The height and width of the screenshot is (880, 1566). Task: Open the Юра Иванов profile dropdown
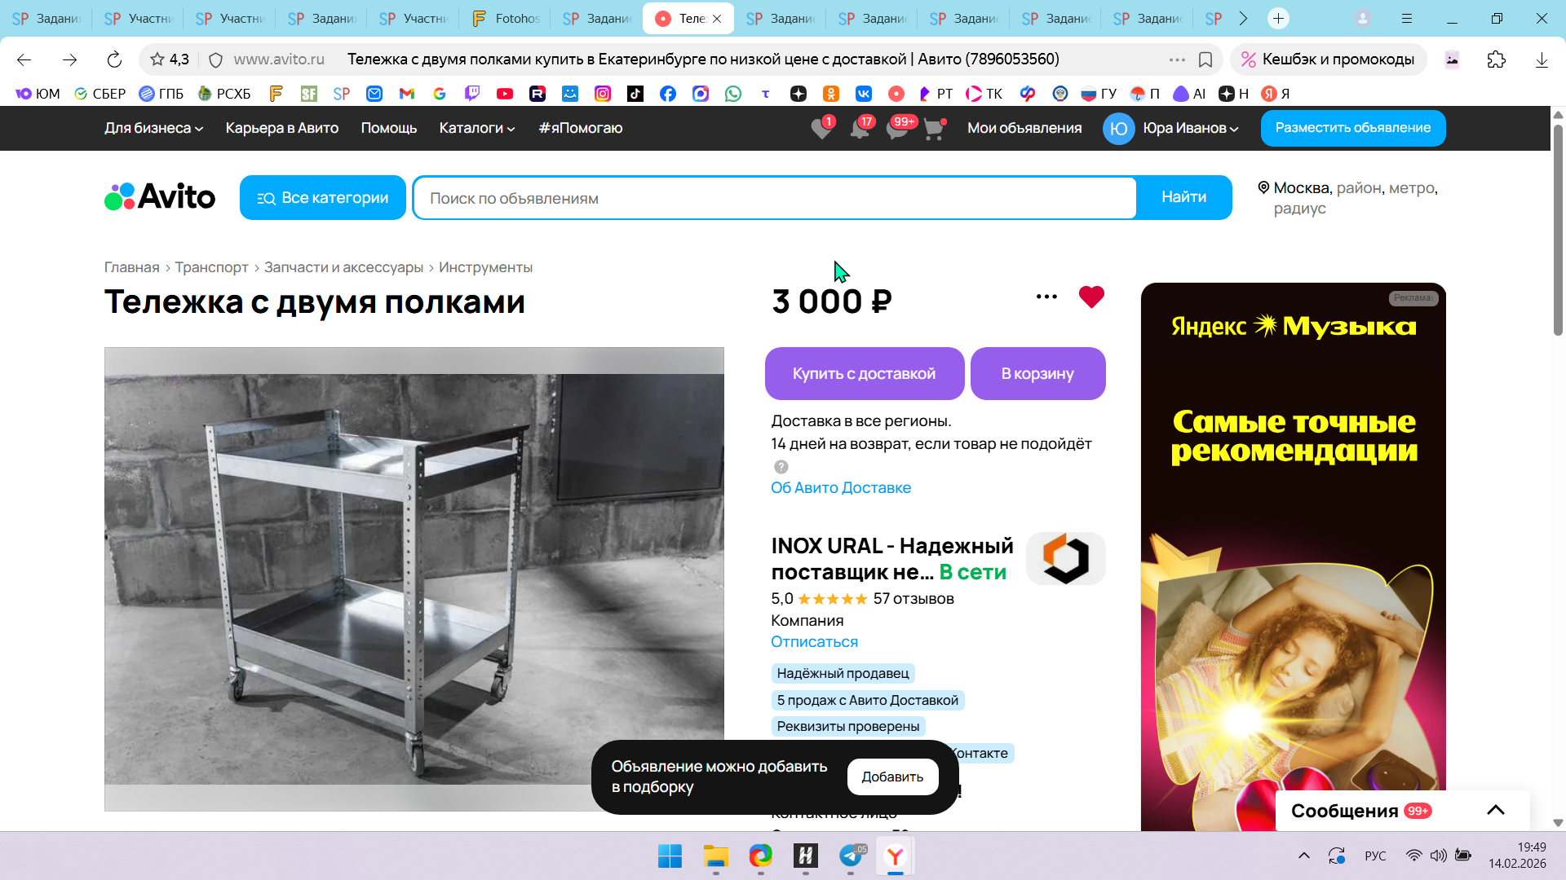(x=1189, y=128)
